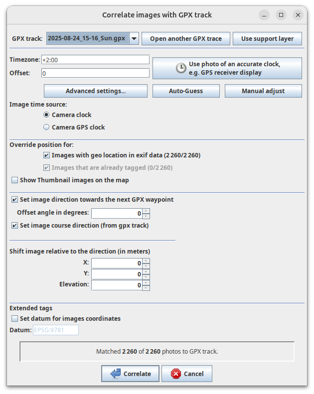Click the blue arrow Correlate icon
Image resolution: width=314 pixels, height=394 pixels.
pos(116,374)
